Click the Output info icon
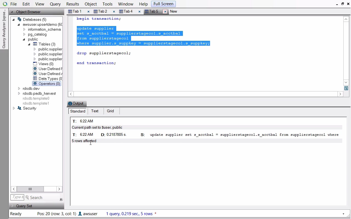 coord(70,103)
